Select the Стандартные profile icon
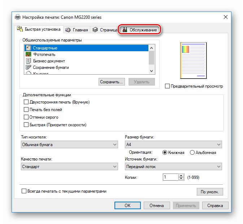The width and height of the screenshot is (243, 224). tap(29, 48)
